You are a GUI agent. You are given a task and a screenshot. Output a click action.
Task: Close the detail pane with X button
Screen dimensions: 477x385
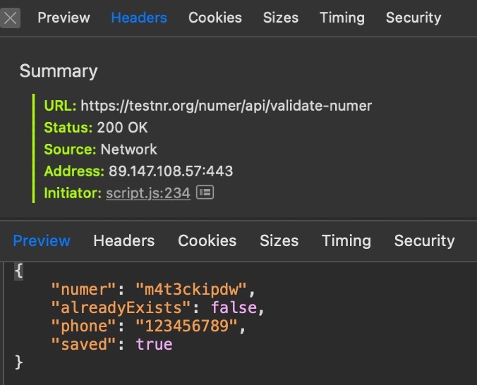coord(10,18)
